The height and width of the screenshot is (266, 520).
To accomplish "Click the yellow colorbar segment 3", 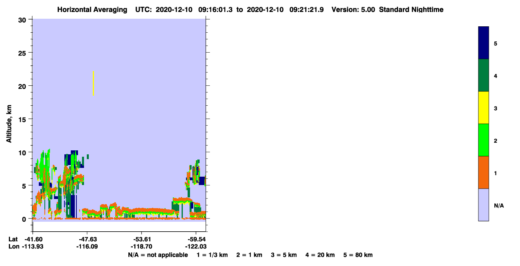I will click(x=484, y=108).
